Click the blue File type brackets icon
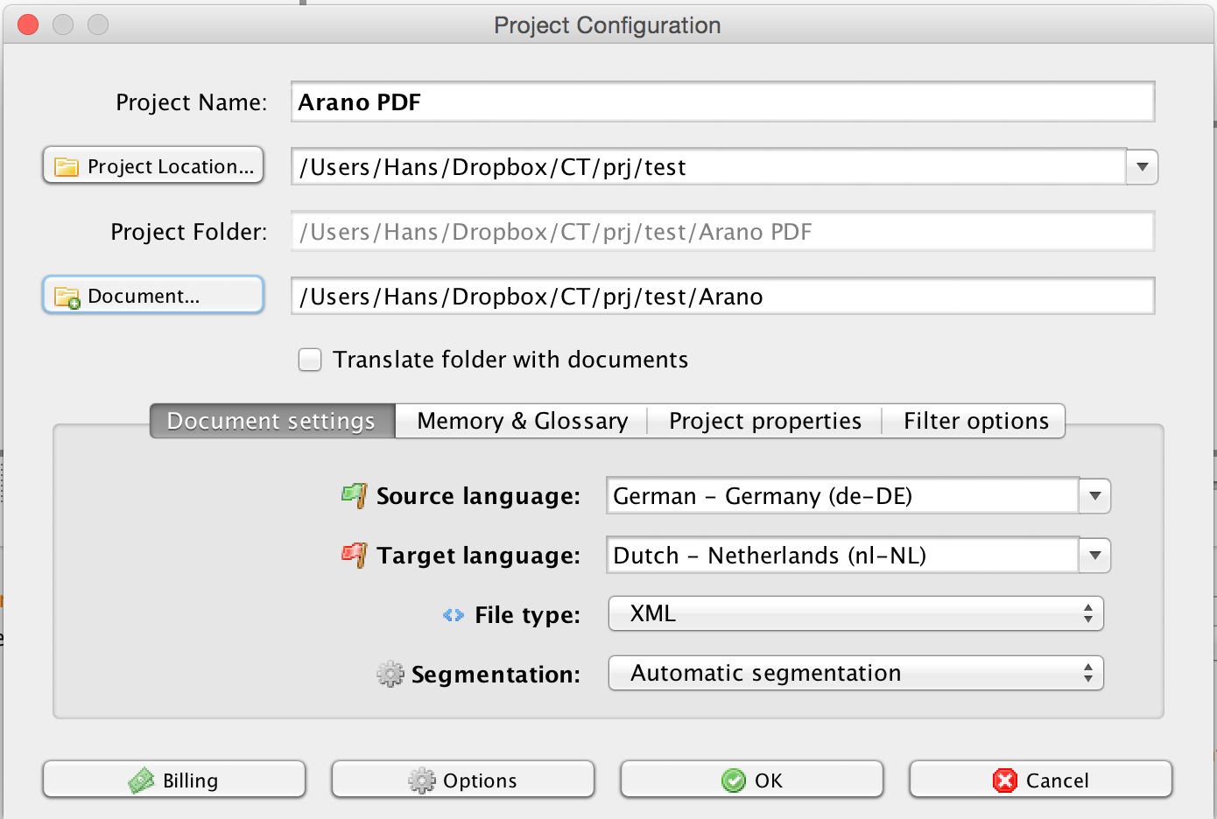Screen dimensions: 1217x819 [453, 615]
